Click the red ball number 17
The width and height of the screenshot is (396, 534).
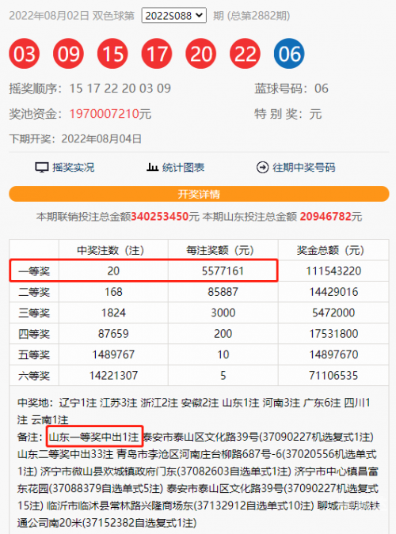[x=157, y=54]
